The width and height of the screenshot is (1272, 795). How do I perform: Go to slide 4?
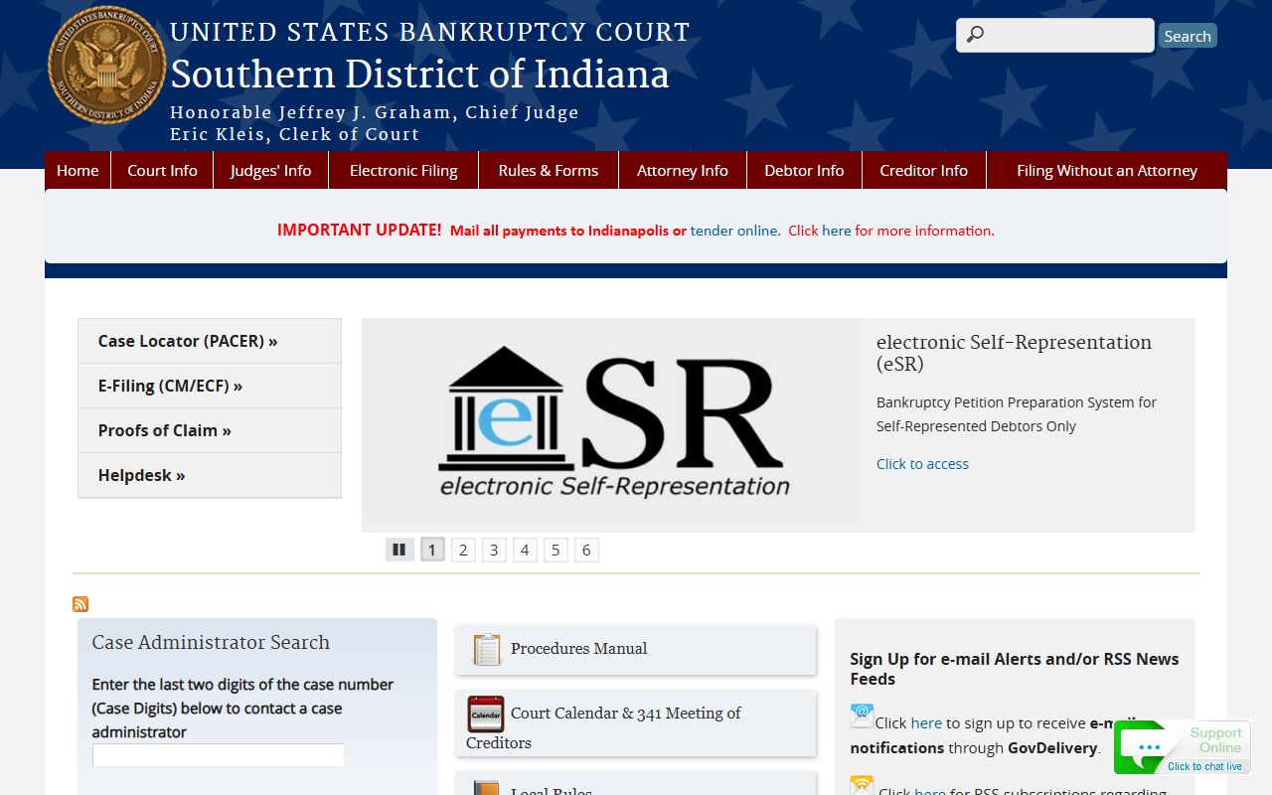pos(525,550)
